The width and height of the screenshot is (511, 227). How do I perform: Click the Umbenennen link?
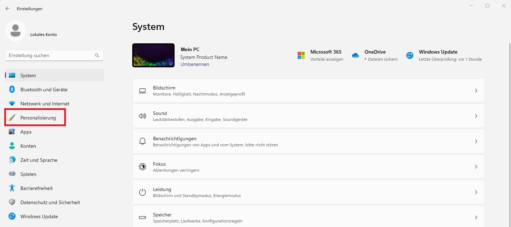pyautogui.click(x=195, y=64)
